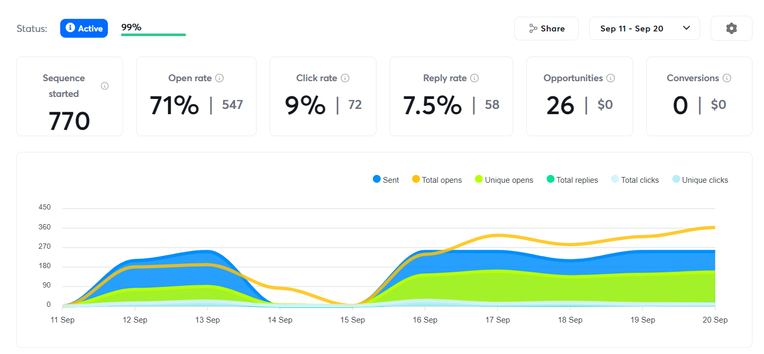Image resolution: width=764 pixels, height=354 pixels.
Task: Click the info icon beside Sequence started
Action: point(105,86)
